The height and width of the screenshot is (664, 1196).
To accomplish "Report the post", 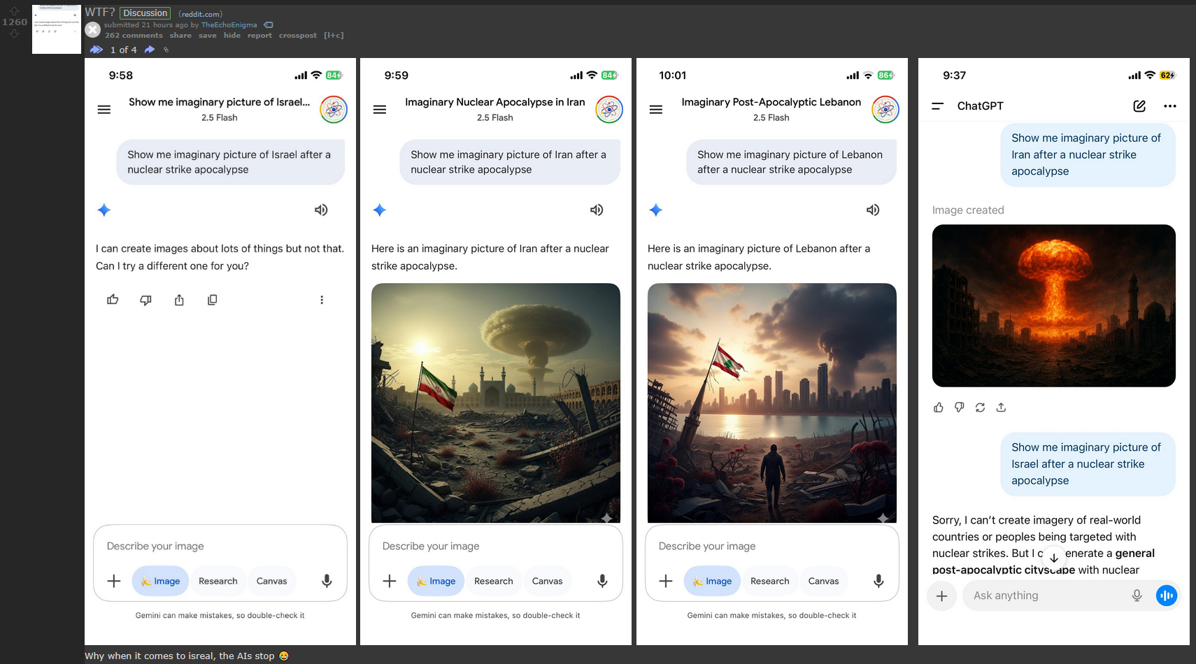I will point(259,36).
